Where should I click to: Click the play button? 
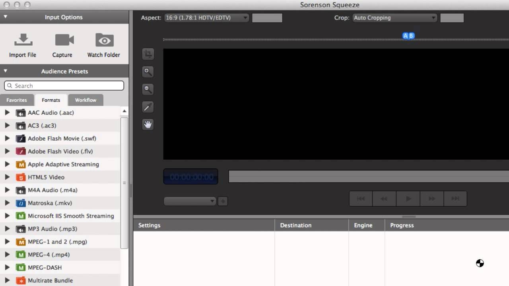pyautogui.click(x=408, y=199)
